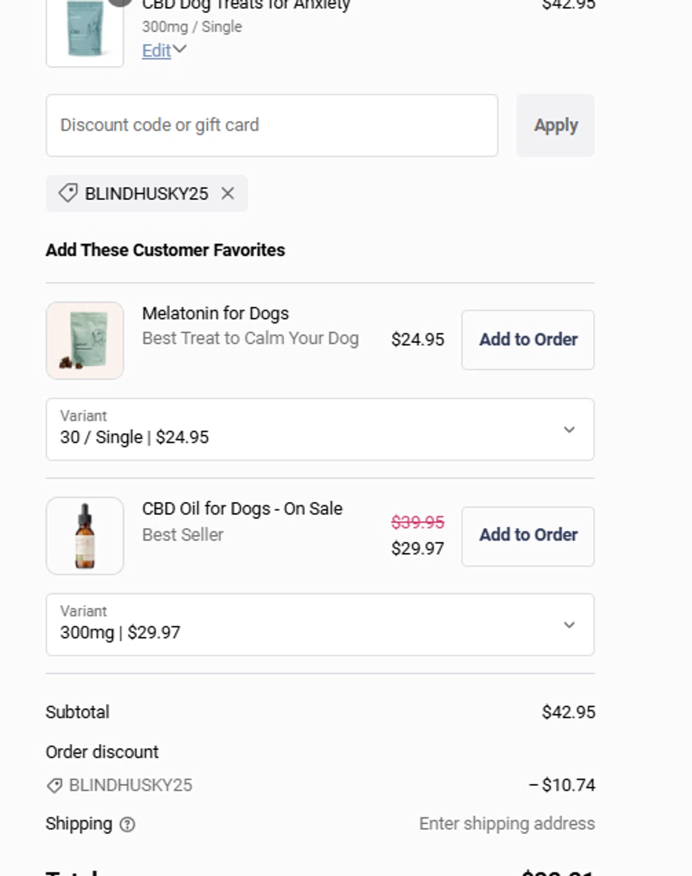Click the Edit link under CBD Dog Treats
This screenshot has width=692, height=876.
point(156,51)
